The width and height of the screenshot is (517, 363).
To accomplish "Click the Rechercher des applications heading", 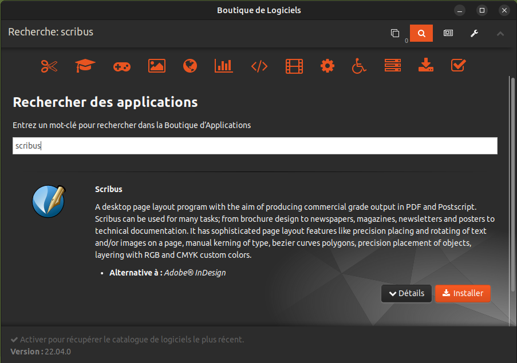I will pos(105,102).
